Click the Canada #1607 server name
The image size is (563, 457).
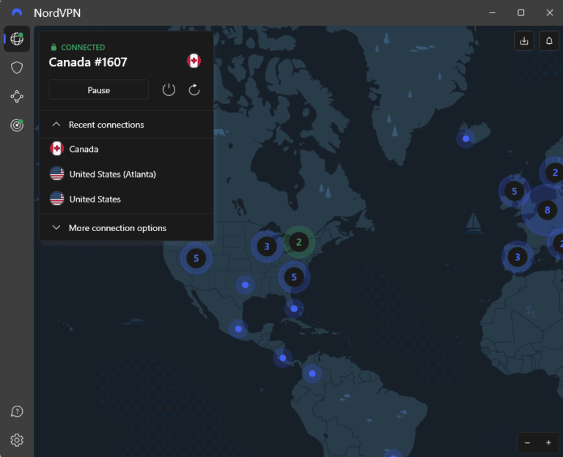(x=88, y=62)
